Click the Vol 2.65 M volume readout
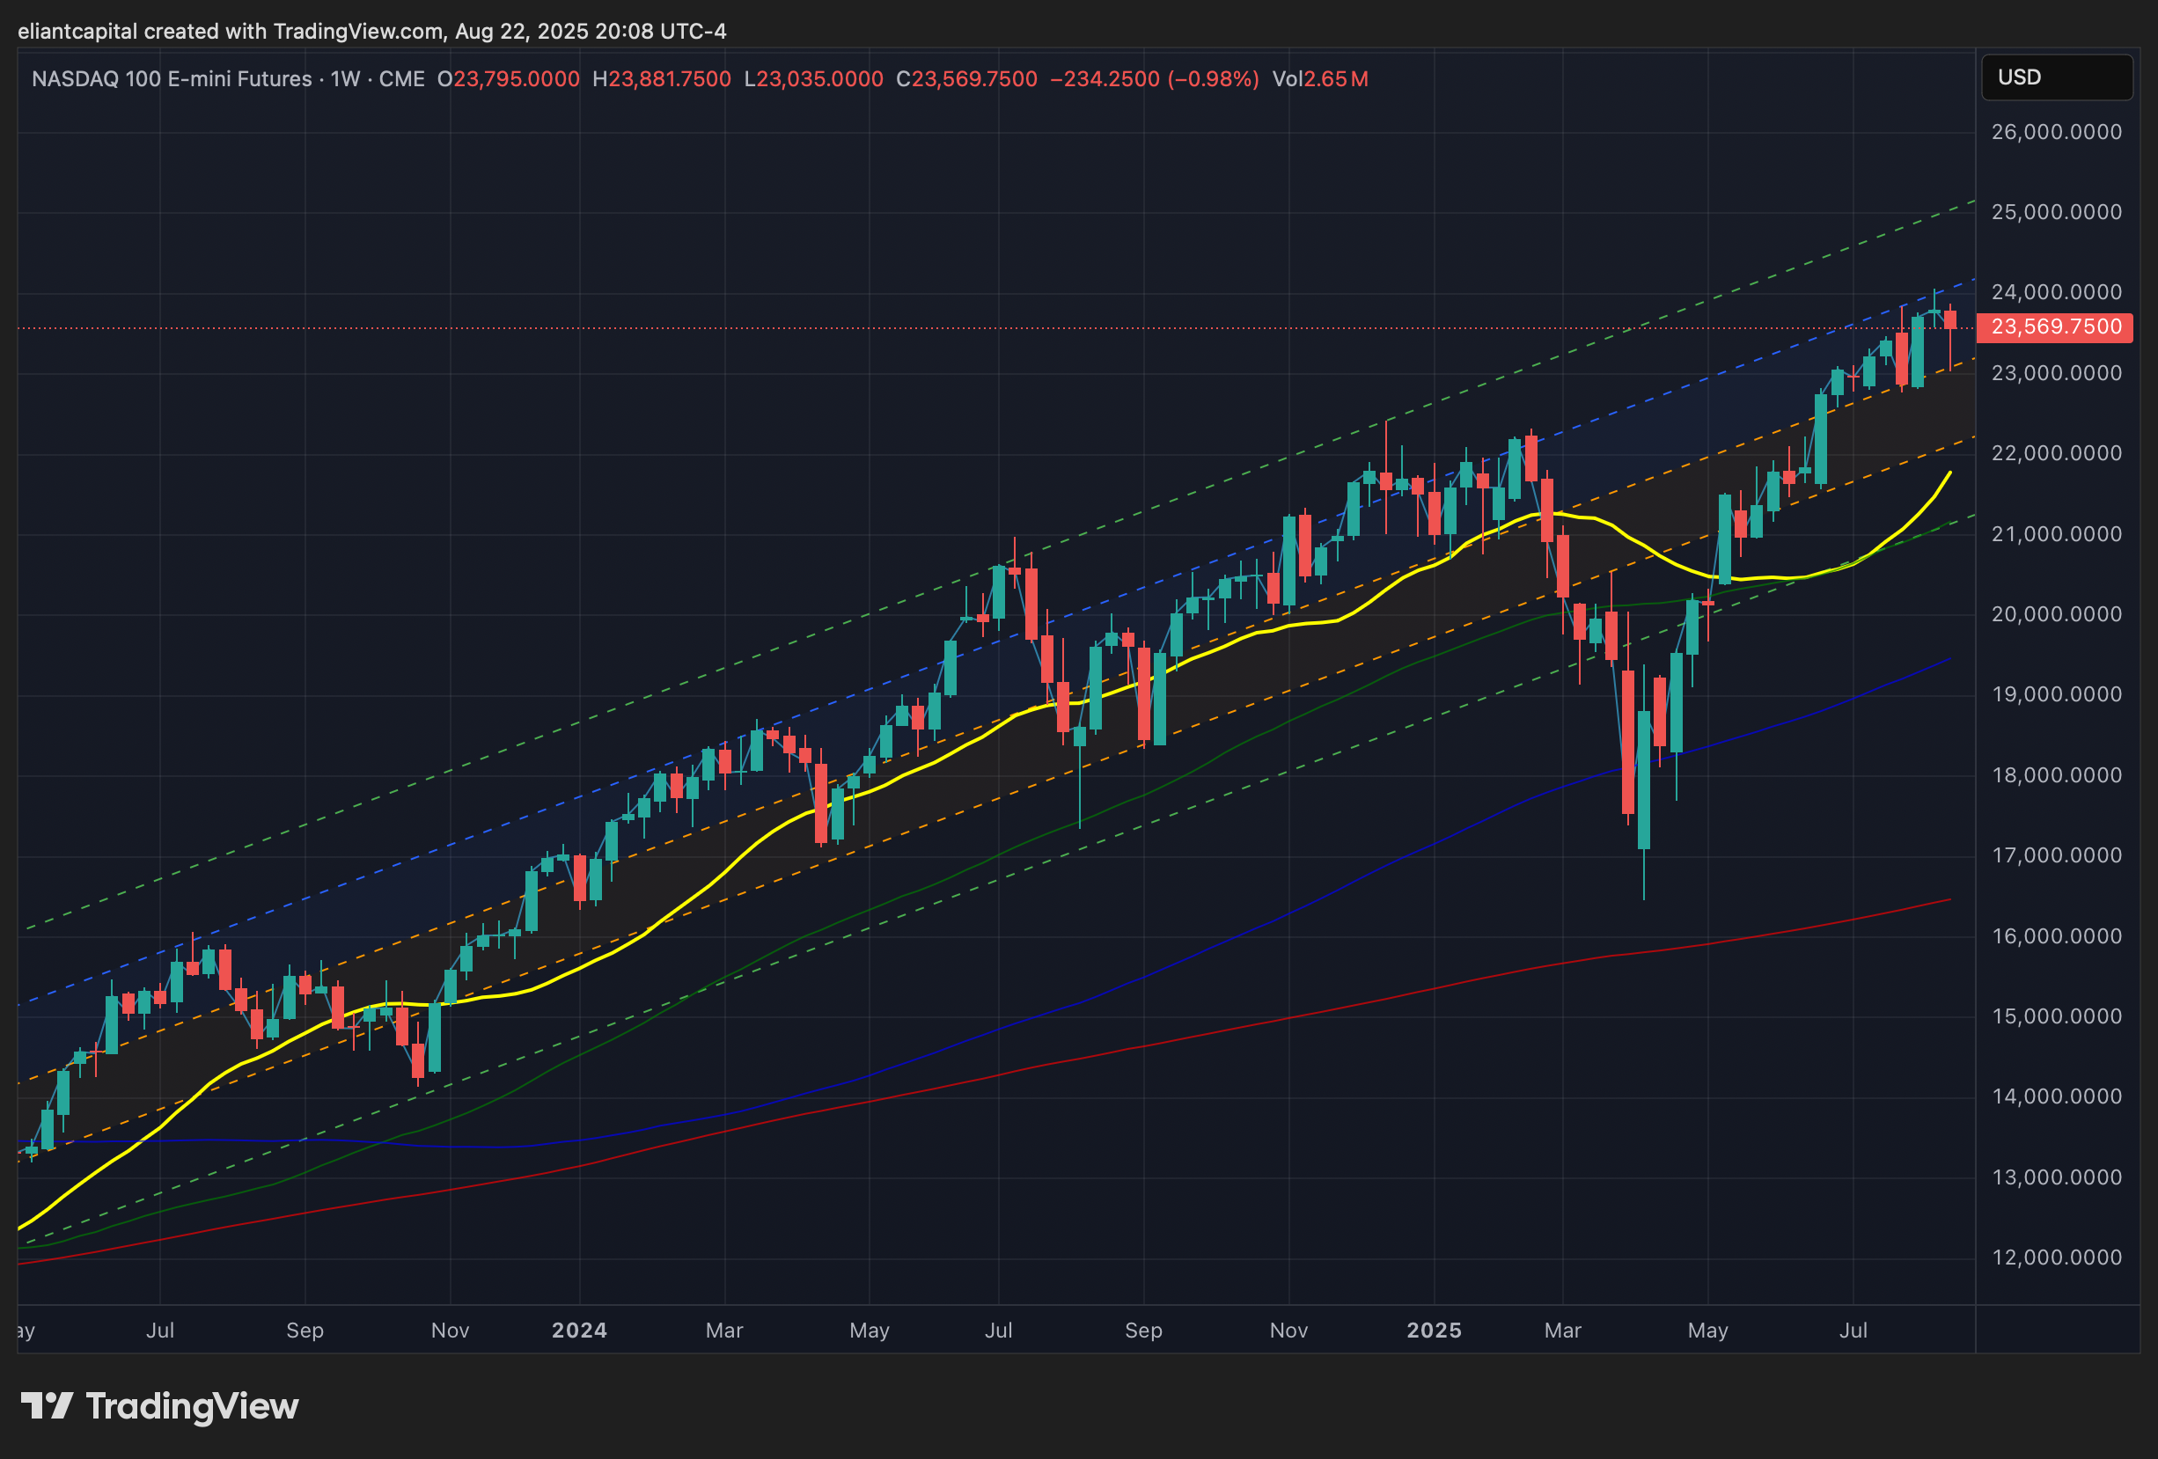 (x=1319, y=79)
